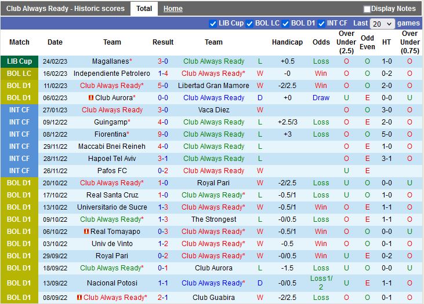This screenshot has width=424, height=304.
Task: Switch to the Total tab
Action: coord(144,9)
